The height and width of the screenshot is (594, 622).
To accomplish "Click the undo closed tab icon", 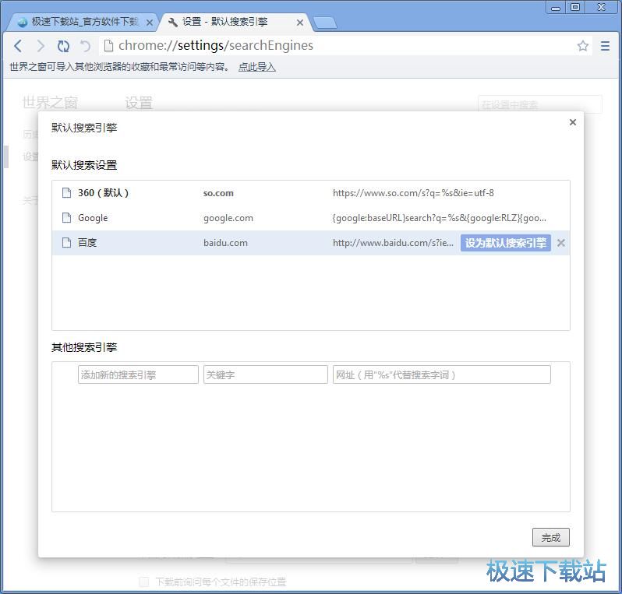I will (85, 46).
